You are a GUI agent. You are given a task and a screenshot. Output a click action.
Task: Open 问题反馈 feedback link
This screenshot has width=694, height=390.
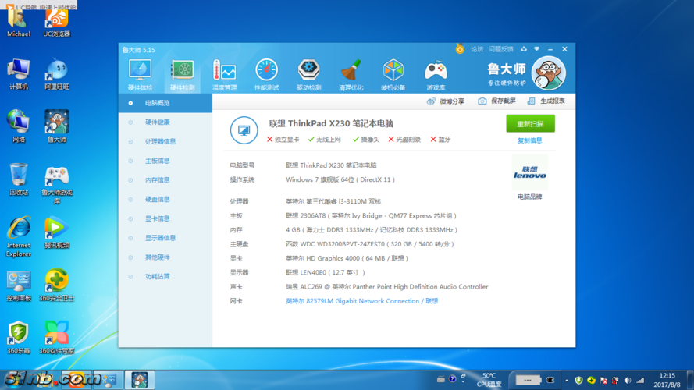500,49
